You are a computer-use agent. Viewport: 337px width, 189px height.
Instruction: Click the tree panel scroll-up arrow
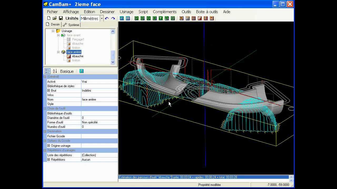click(113, 31)
